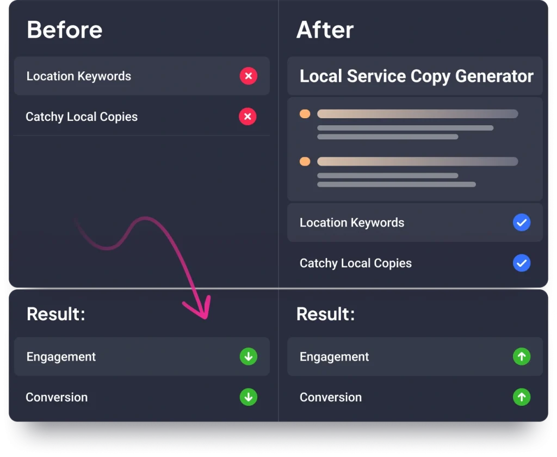The width and height of the screenshot is (557, 457).
Task: Click Engagement label under Before Result
Action: click(61, 357)
